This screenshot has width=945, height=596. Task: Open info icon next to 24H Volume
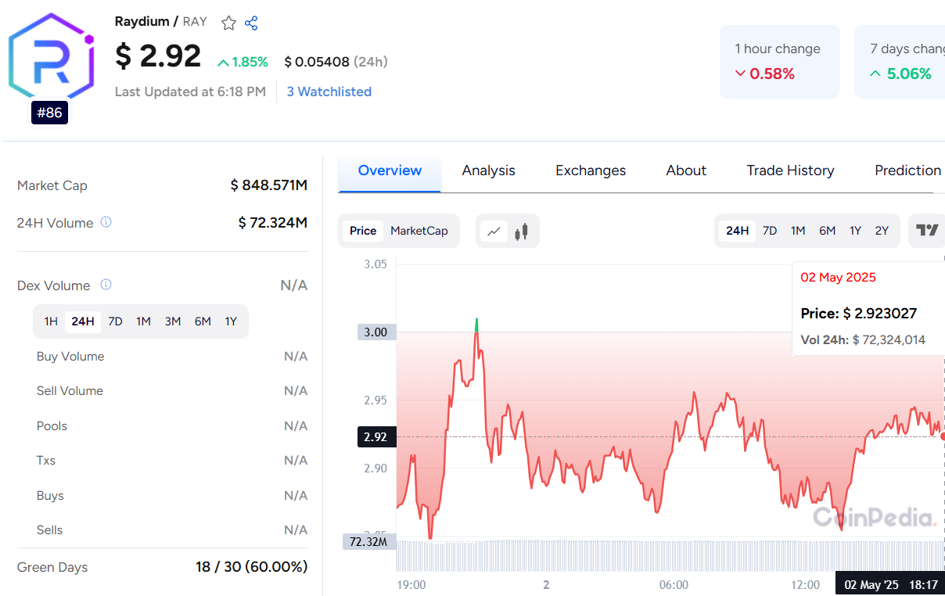point(106,222)
